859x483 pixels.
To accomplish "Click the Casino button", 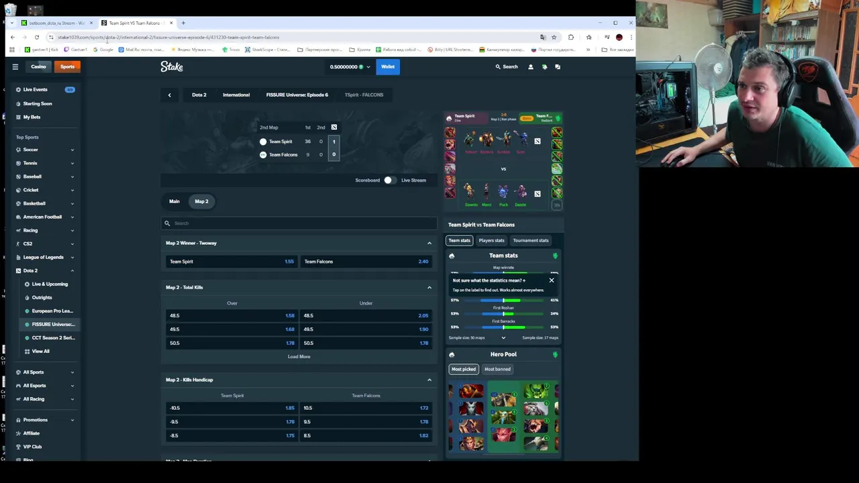I will click(38, 66).
